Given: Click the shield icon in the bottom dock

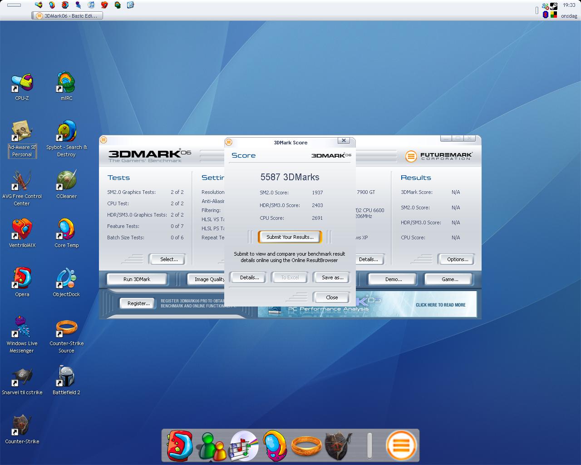Looking at the screenshot, I should coord(338,446).
